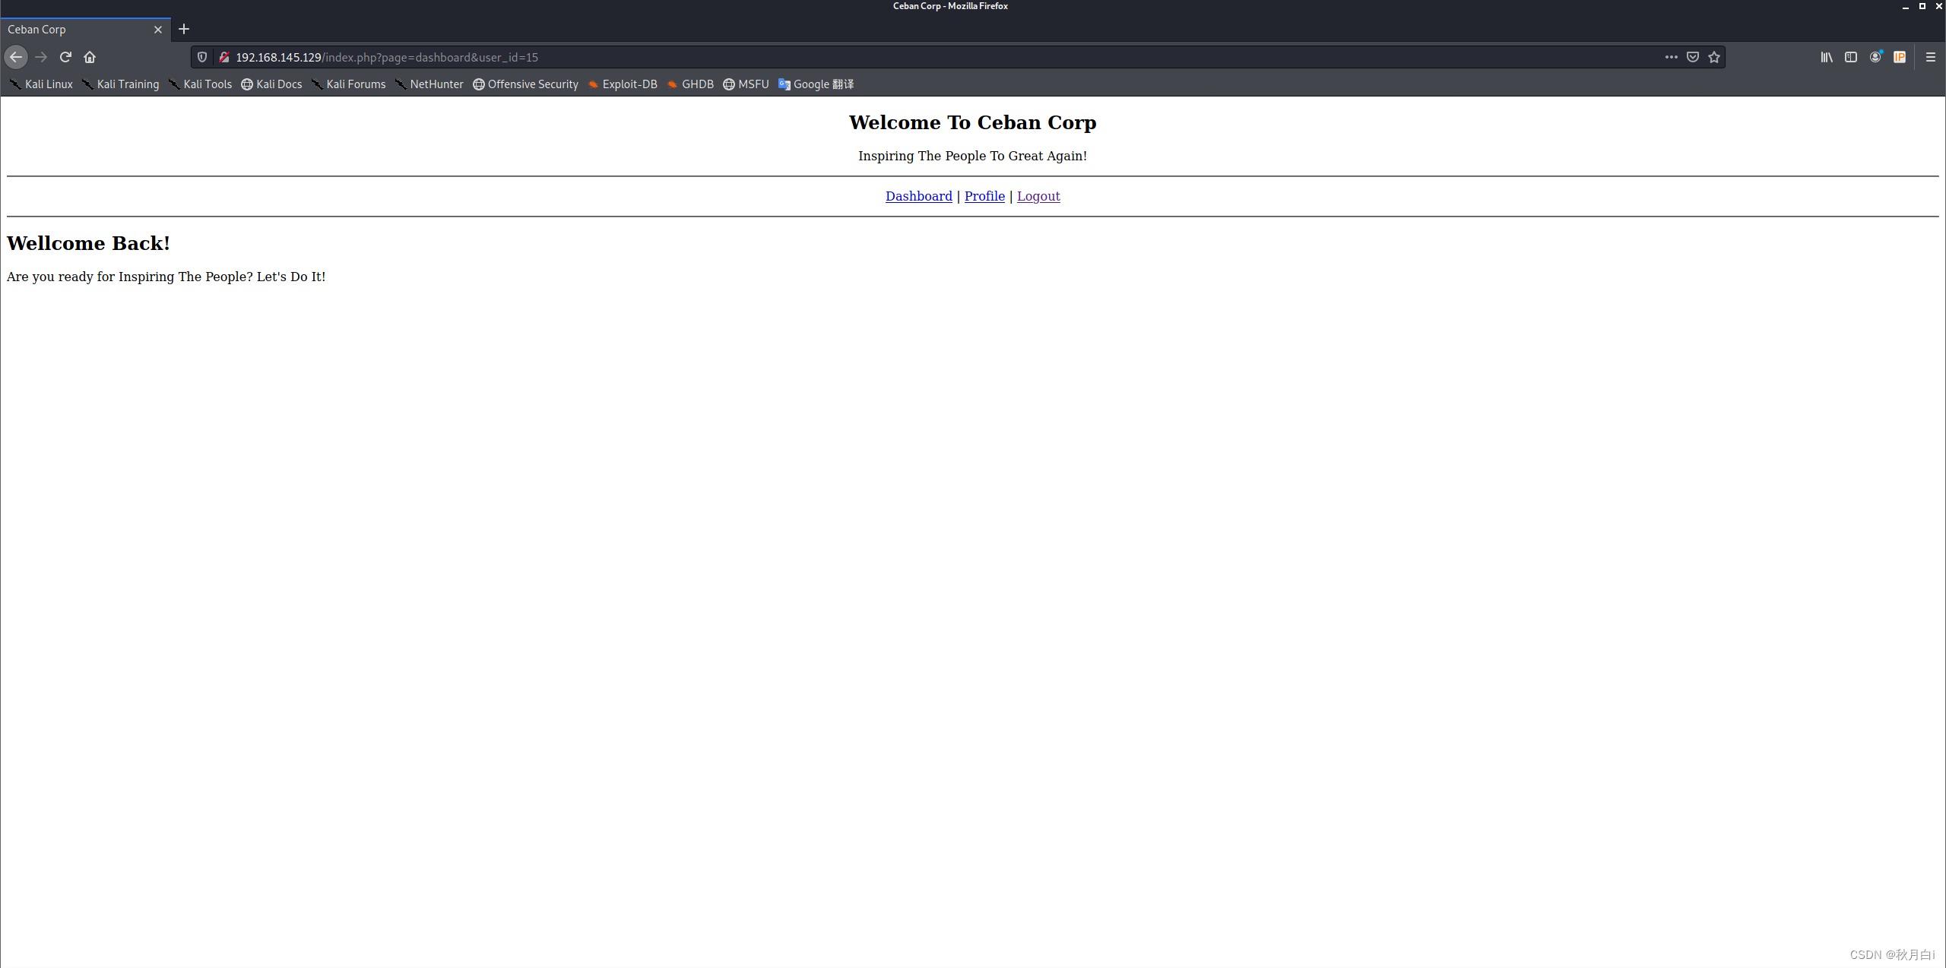Image resolution: width=1946 pixels, height=968 pixels.
Task: Open Exploit-DB from the bookmarks toolbar
Action: click(x=629, y=84)
